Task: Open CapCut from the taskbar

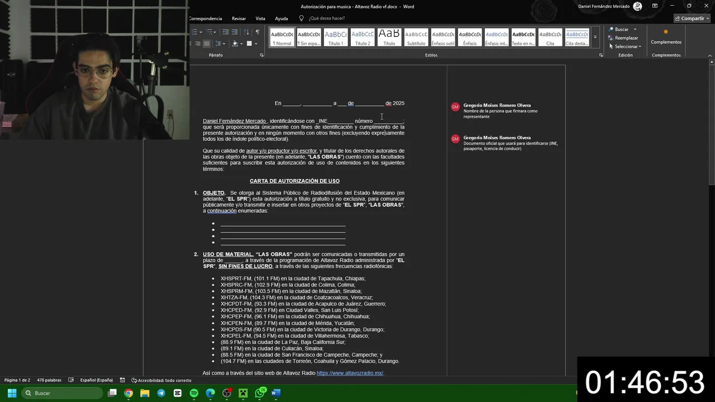Action: click(x=178, y=393)
